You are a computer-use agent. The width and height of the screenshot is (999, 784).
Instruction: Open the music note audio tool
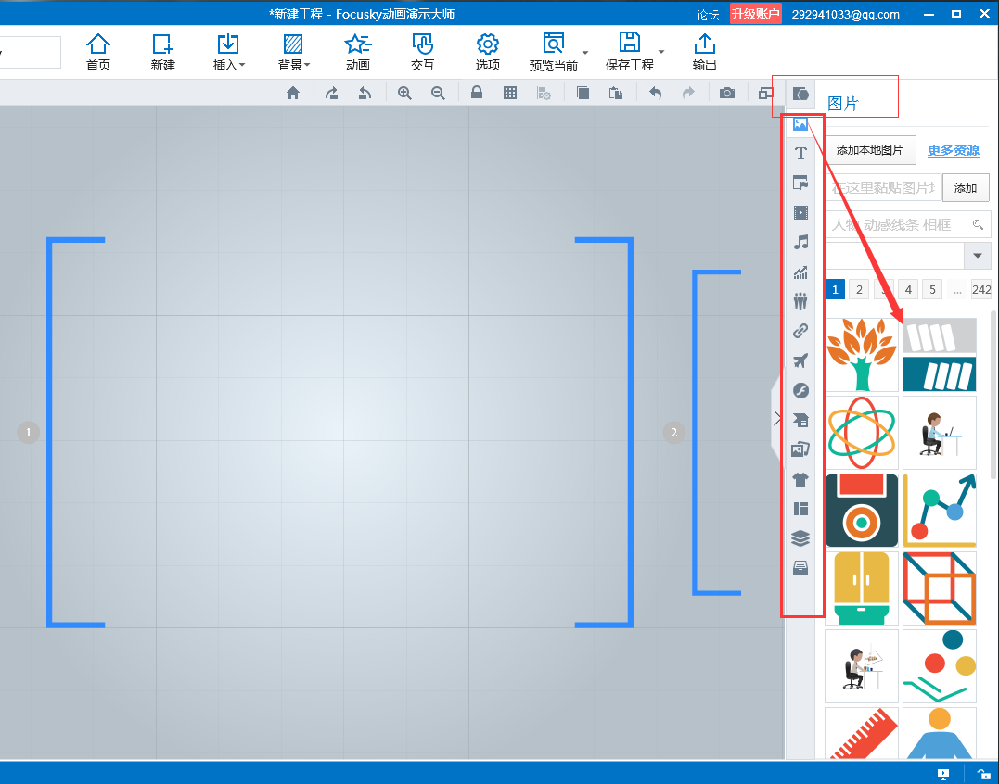[800, 242]
